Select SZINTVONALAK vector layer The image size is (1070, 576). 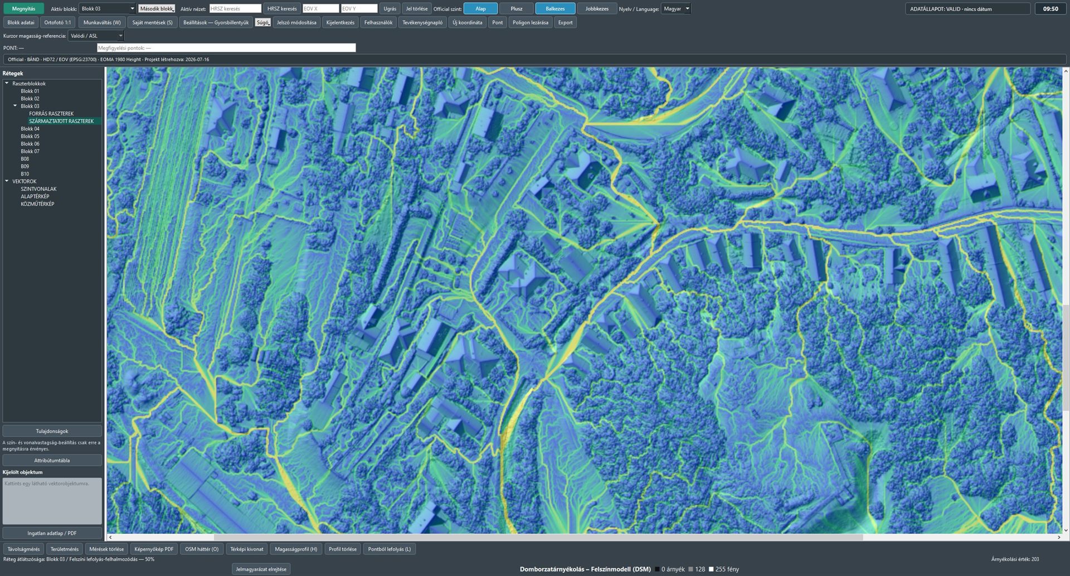tap(38, 189)
